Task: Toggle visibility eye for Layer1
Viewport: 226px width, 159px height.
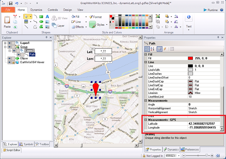Action: 9,43
